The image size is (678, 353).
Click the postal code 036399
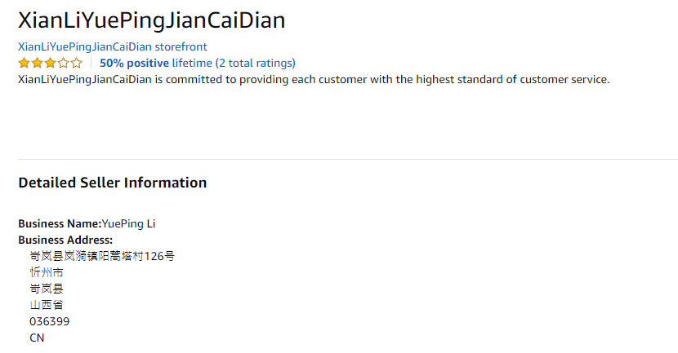(49, 321)
